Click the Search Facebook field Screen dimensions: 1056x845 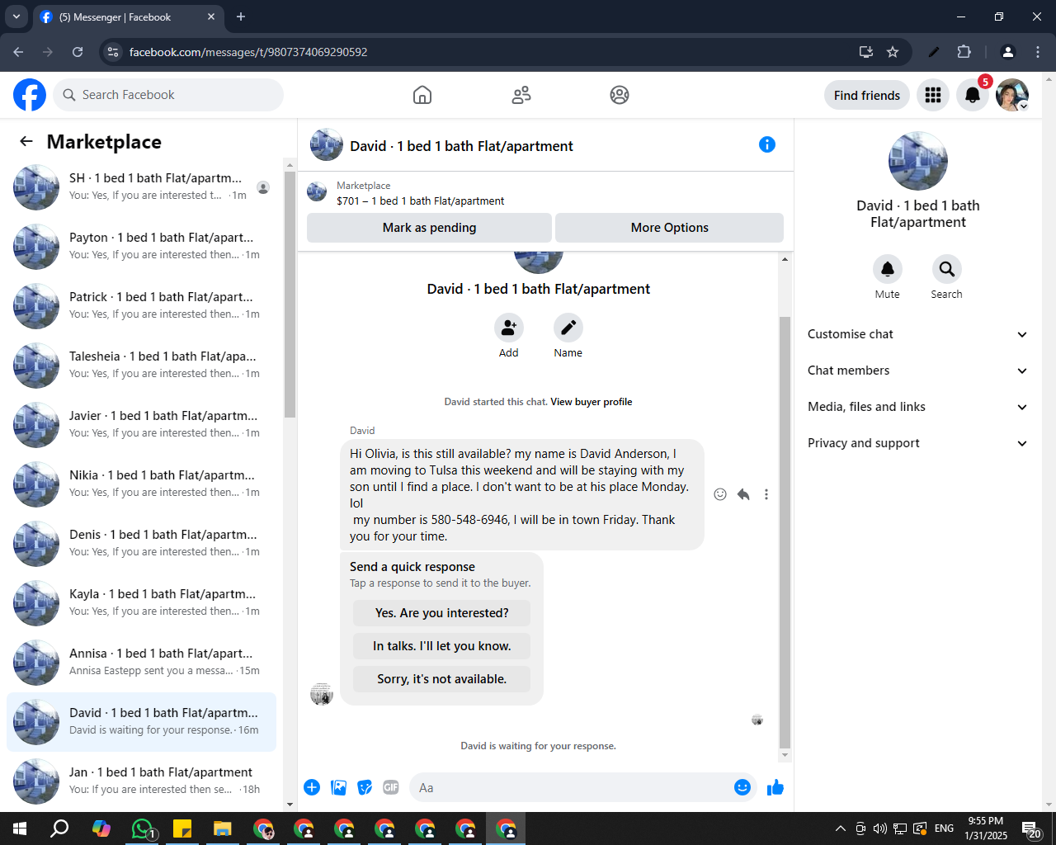click(x=168, y=95)
